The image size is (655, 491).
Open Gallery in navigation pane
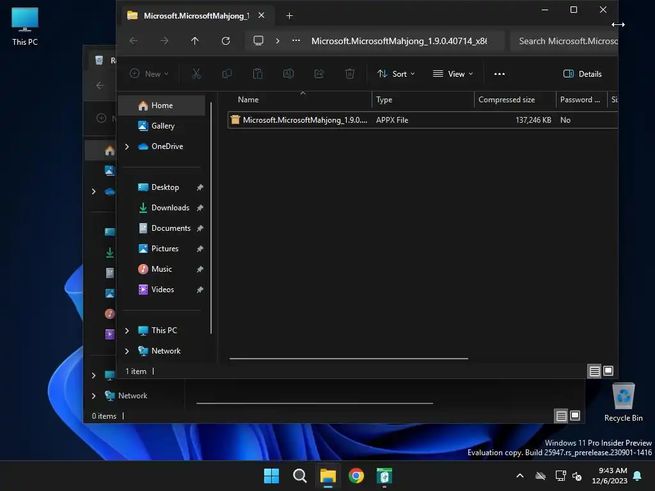(x=163, y=126)
